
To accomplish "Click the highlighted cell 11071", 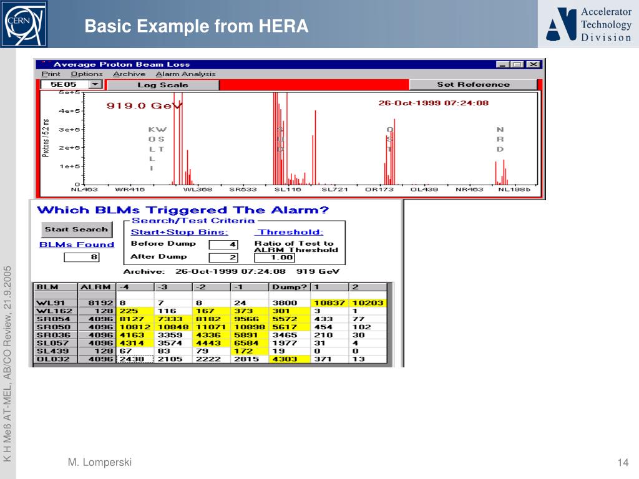I will click(211, 327).
